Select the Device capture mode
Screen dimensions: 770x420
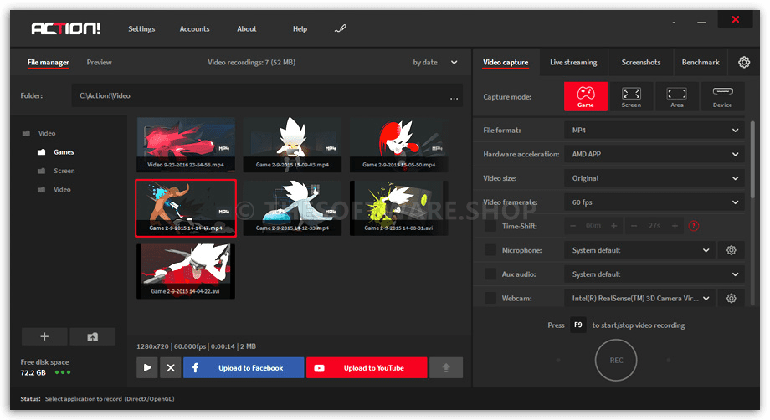tap(722, 96)
